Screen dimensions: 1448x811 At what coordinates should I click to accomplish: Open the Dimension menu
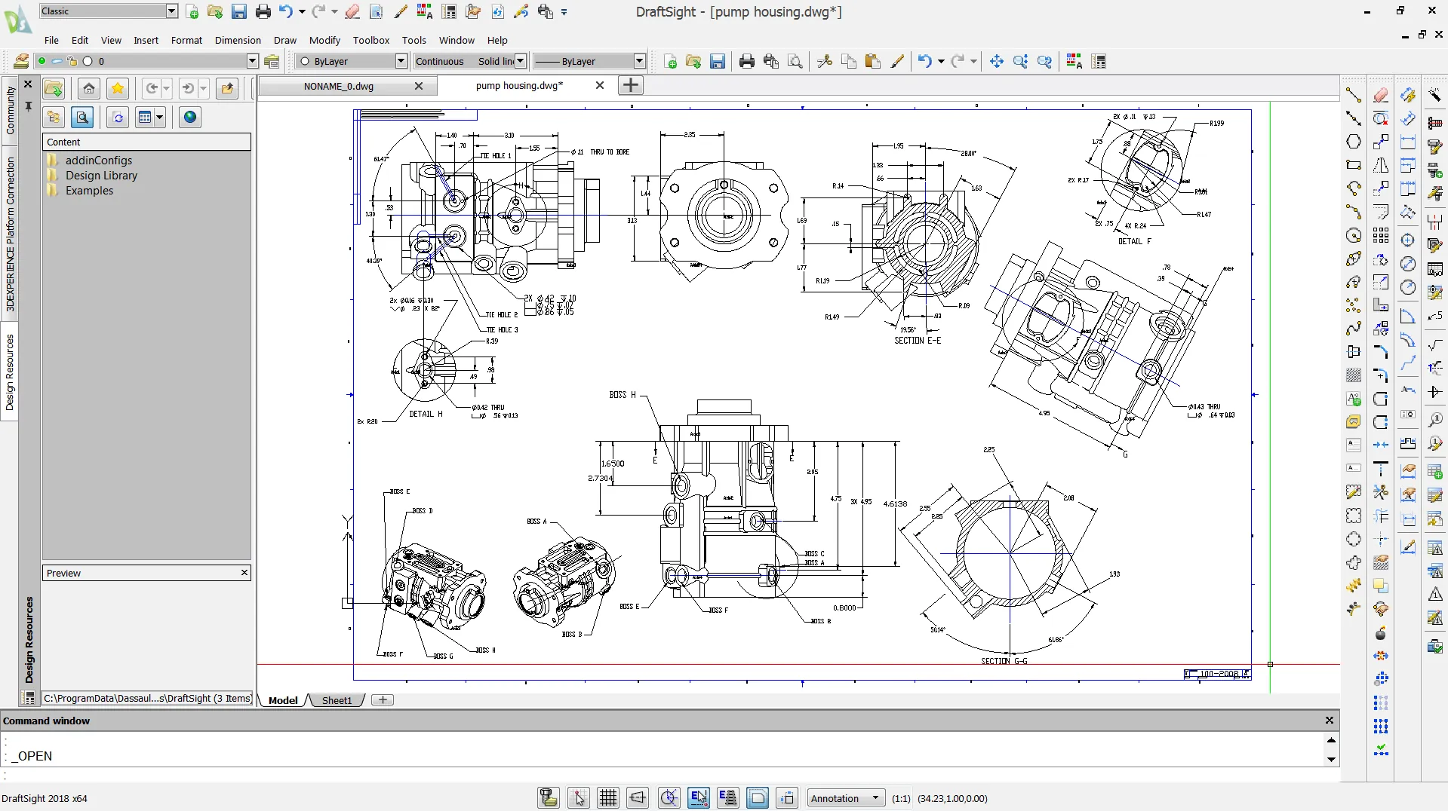238,40
